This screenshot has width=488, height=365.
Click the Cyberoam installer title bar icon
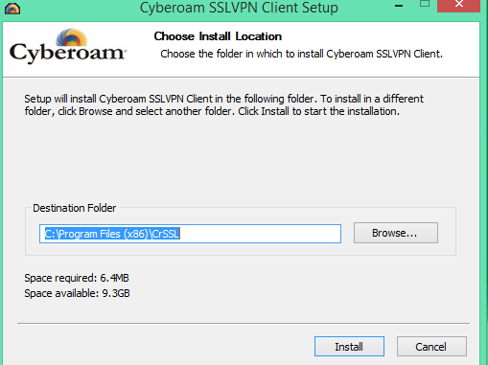[12, 8]
